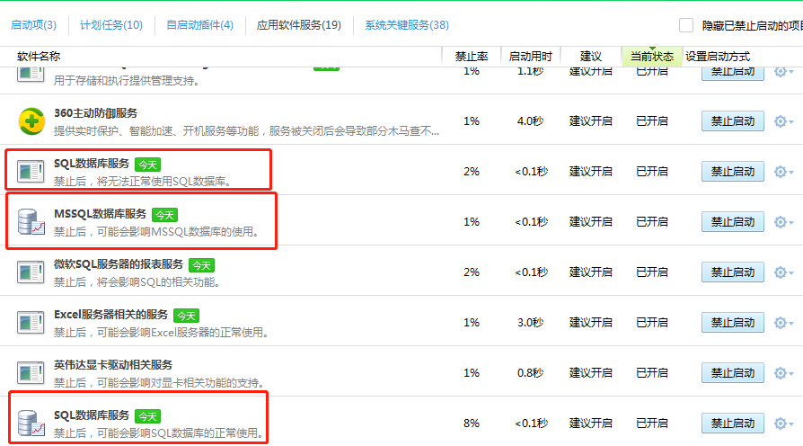803x446 pixels.
Task: Click the 今天 badge next to MSSQL数据库服务
Action: pos(165,215)
